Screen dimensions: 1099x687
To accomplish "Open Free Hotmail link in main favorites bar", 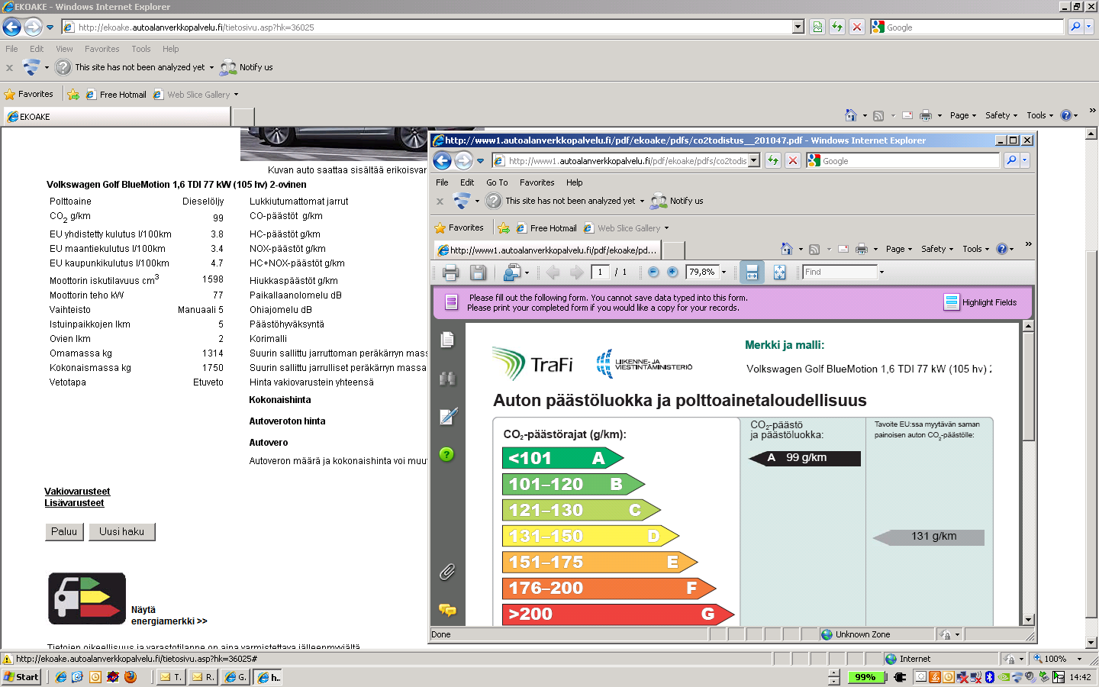I will (x=116, y=95).
